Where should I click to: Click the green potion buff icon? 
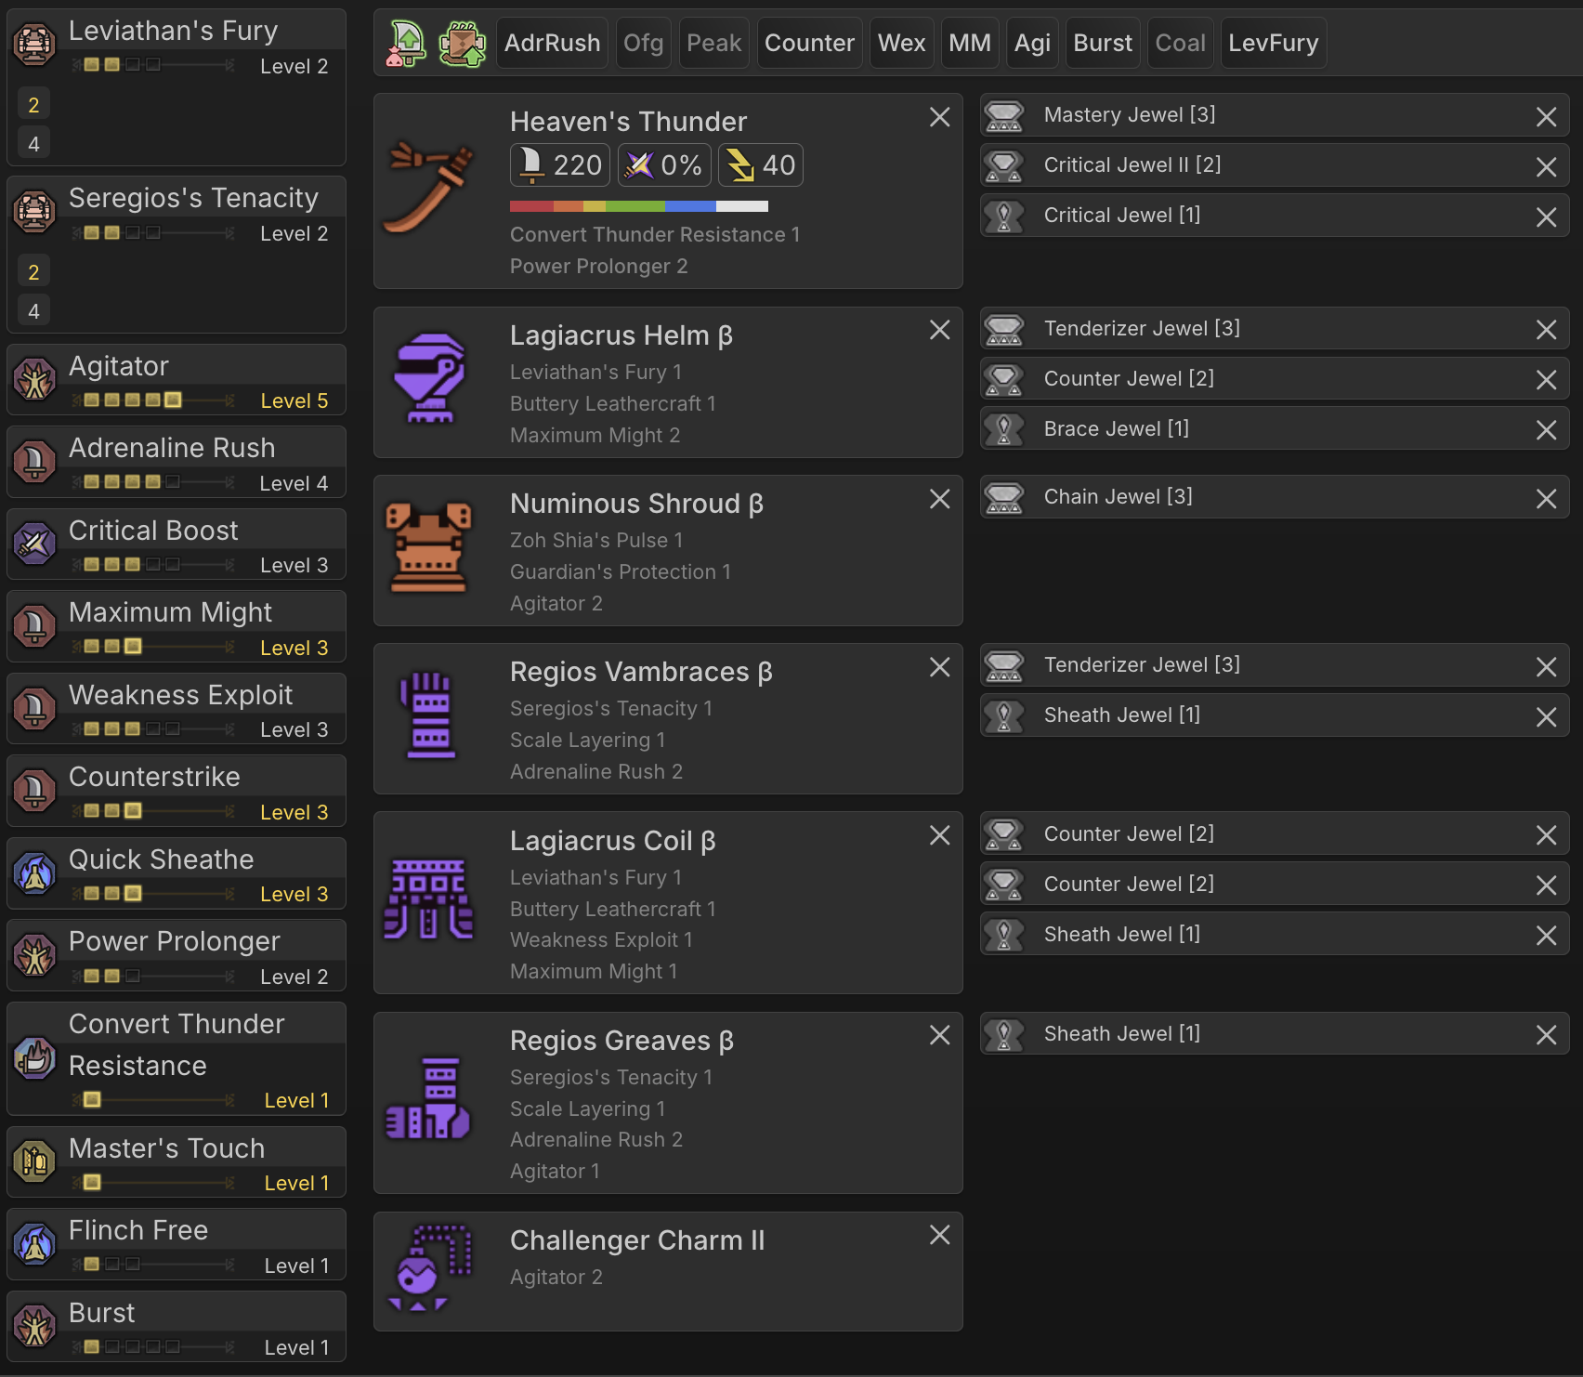pyautogui.click(x=406, y=43)
